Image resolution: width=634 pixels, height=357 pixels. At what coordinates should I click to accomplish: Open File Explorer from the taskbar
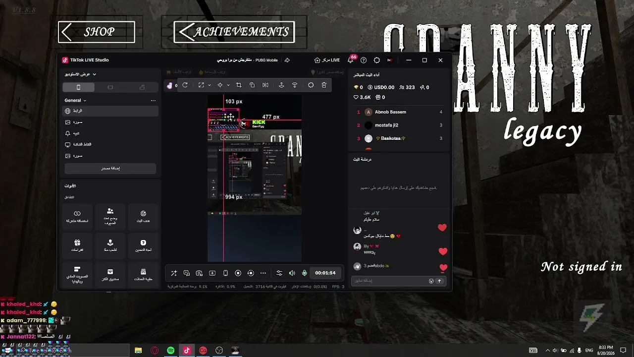coord(138,351)
